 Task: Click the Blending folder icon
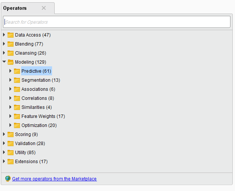point(11,44)
